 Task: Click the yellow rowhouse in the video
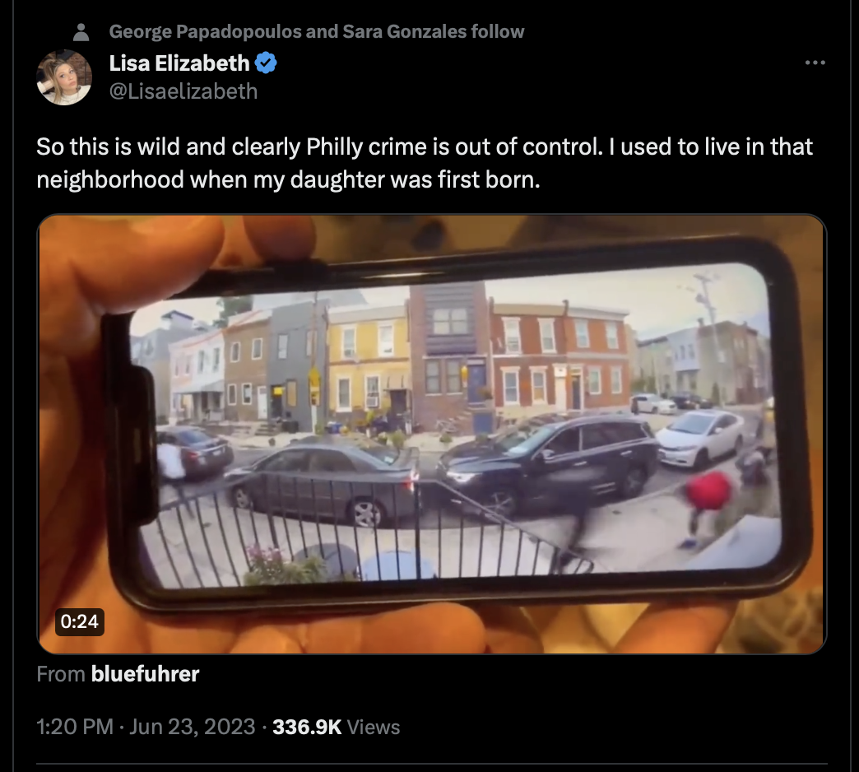tap(368, 367)
